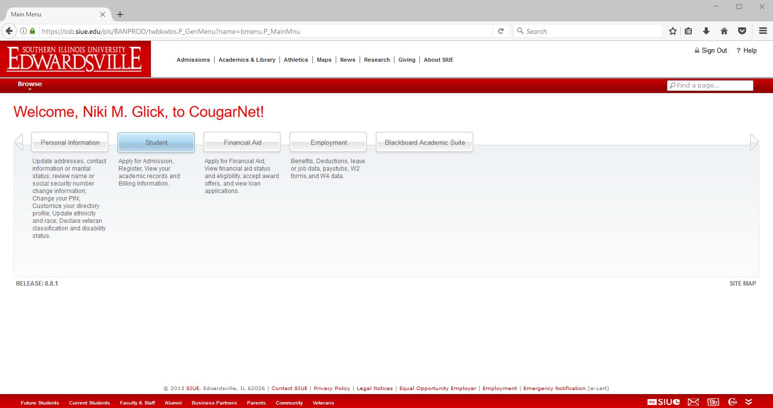Open the Blackboard Bb footer icon
Viewport: 773px width, 408px height.
[x=713, y=402]
